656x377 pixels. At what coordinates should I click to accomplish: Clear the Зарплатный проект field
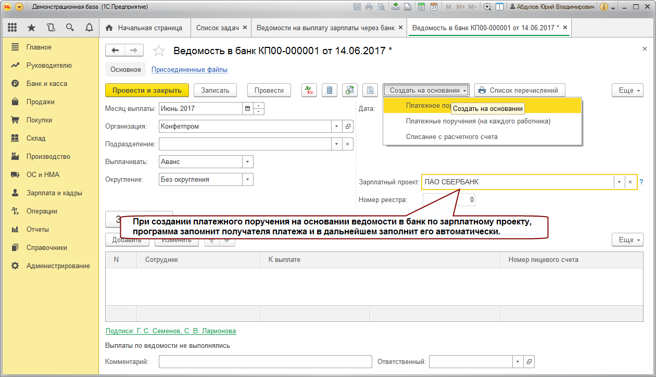pyautogui.click(x=630, y=182)
